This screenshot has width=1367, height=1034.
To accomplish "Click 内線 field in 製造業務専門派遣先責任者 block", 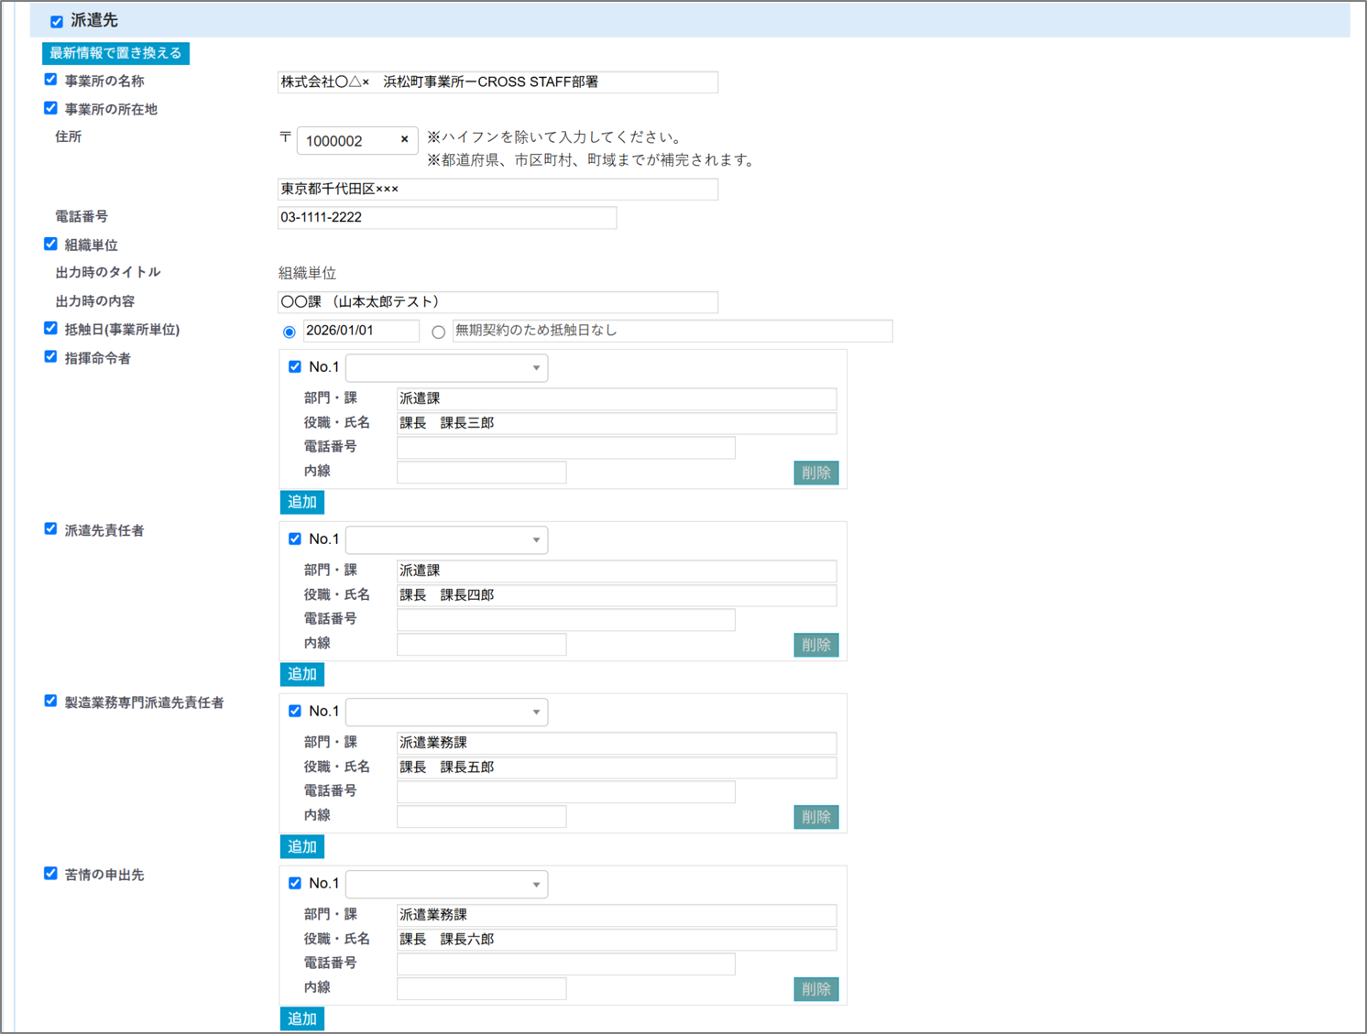I will (481, 816).
